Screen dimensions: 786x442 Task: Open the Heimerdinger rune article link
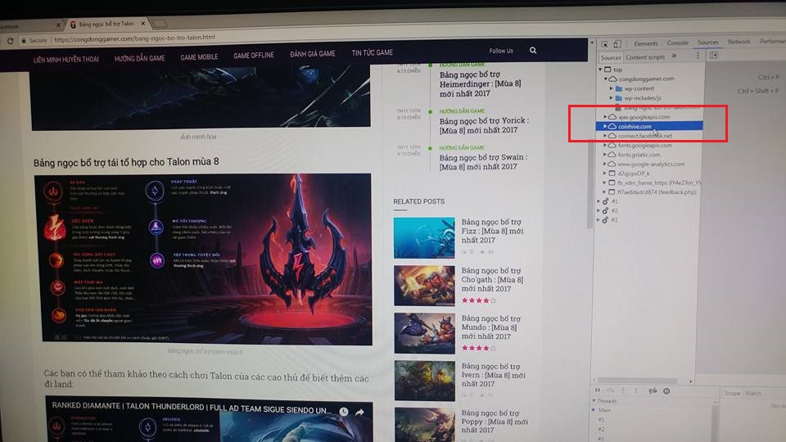click(x=481, y=83)
